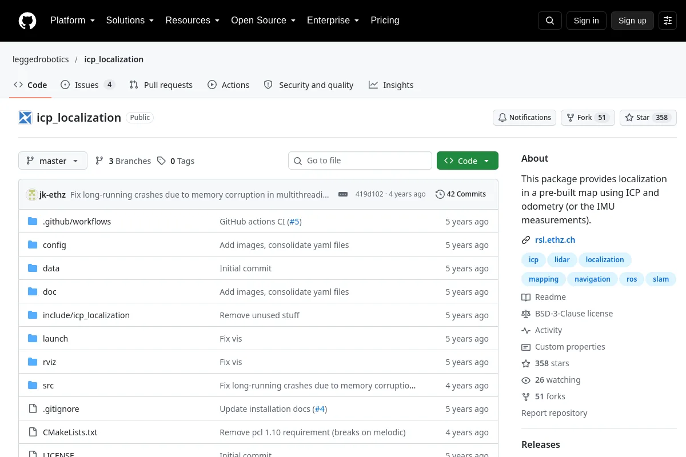The height and width of the screenshot is (457, 686).
Task: Click the launch folder icon
Action: click(x=33, y=339)
